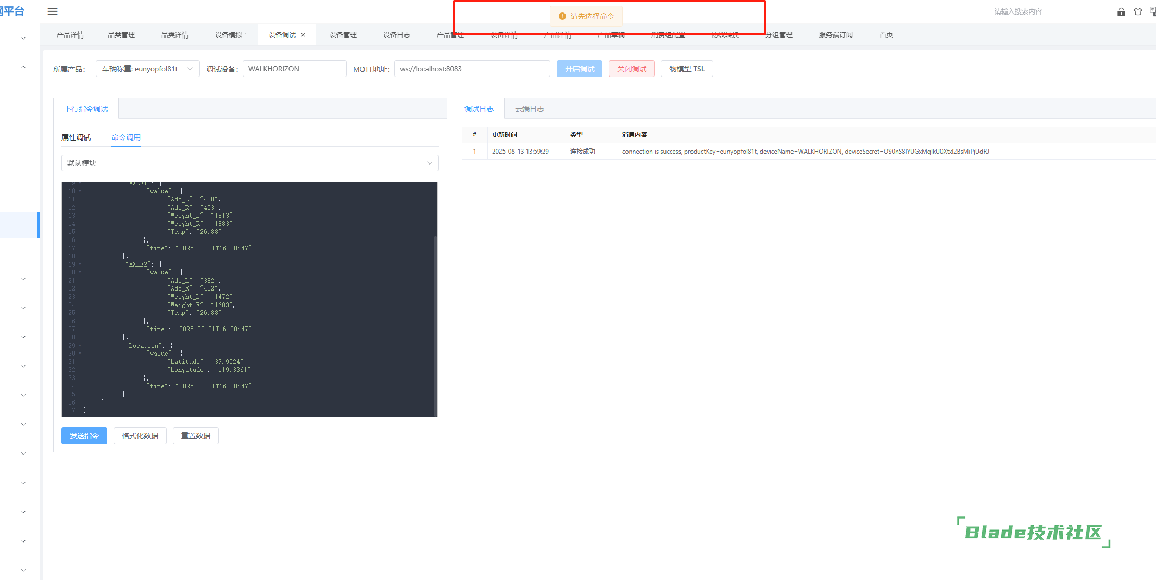Click the "Longitude": "119.3361" code line
The width and height of the screenshot is (1156, 580).
pos(209,370)
